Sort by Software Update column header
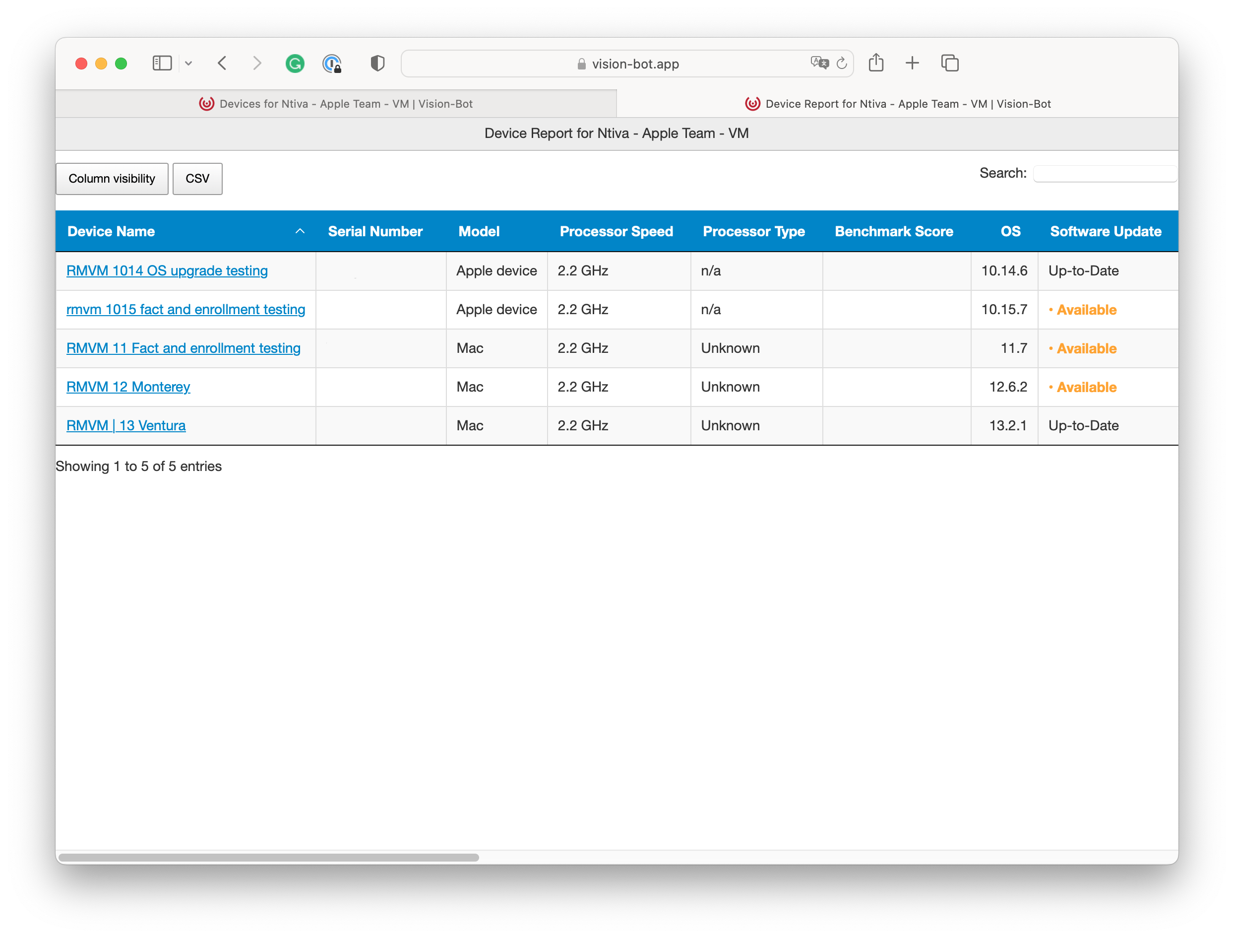The image size is (1234, 938). 1108,231
